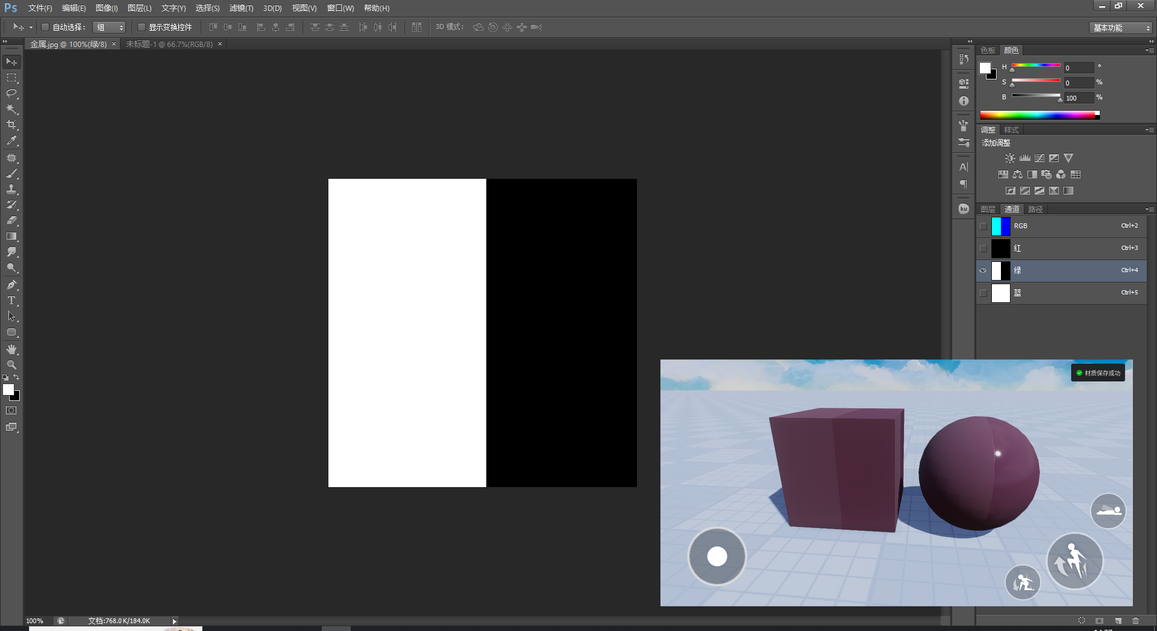Enable the 自动选择 checkbox
Viewport: 1157px width, 631px height.
pos(45,27)
